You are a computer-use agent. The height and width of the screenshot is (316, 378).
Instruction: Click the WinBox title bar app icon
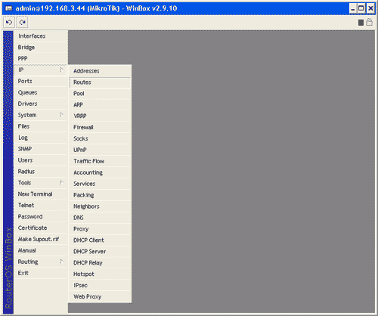9,8
